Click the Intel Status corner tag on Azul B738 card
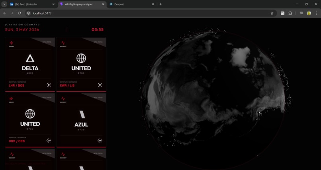 click(98, 98)
